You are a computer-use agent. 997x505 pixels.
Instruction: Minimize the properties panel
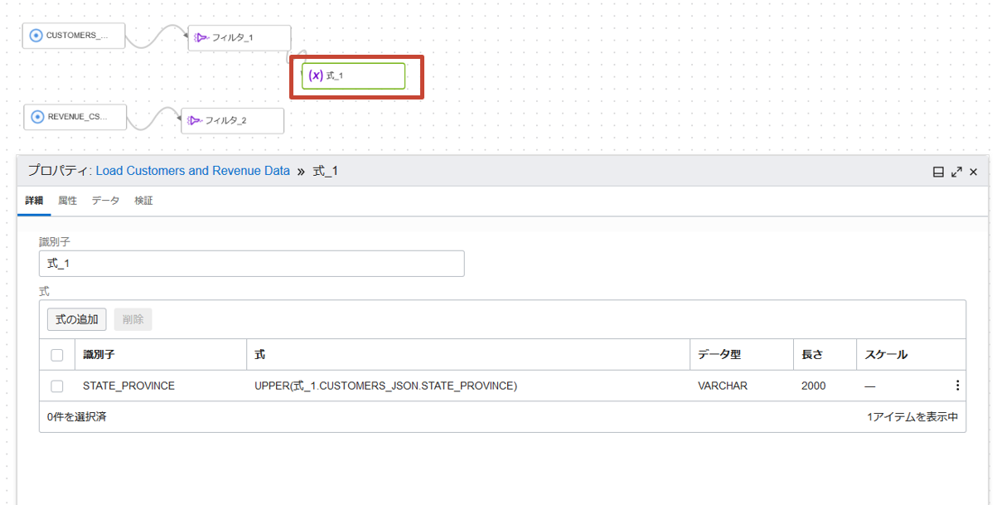tap(938, 172)
